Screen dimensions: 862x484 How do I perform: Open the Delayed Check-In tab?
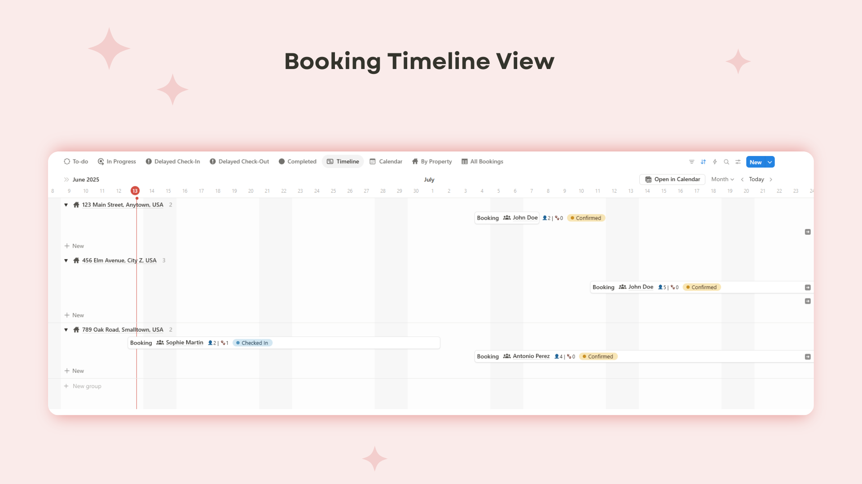(x=173, y=161)
